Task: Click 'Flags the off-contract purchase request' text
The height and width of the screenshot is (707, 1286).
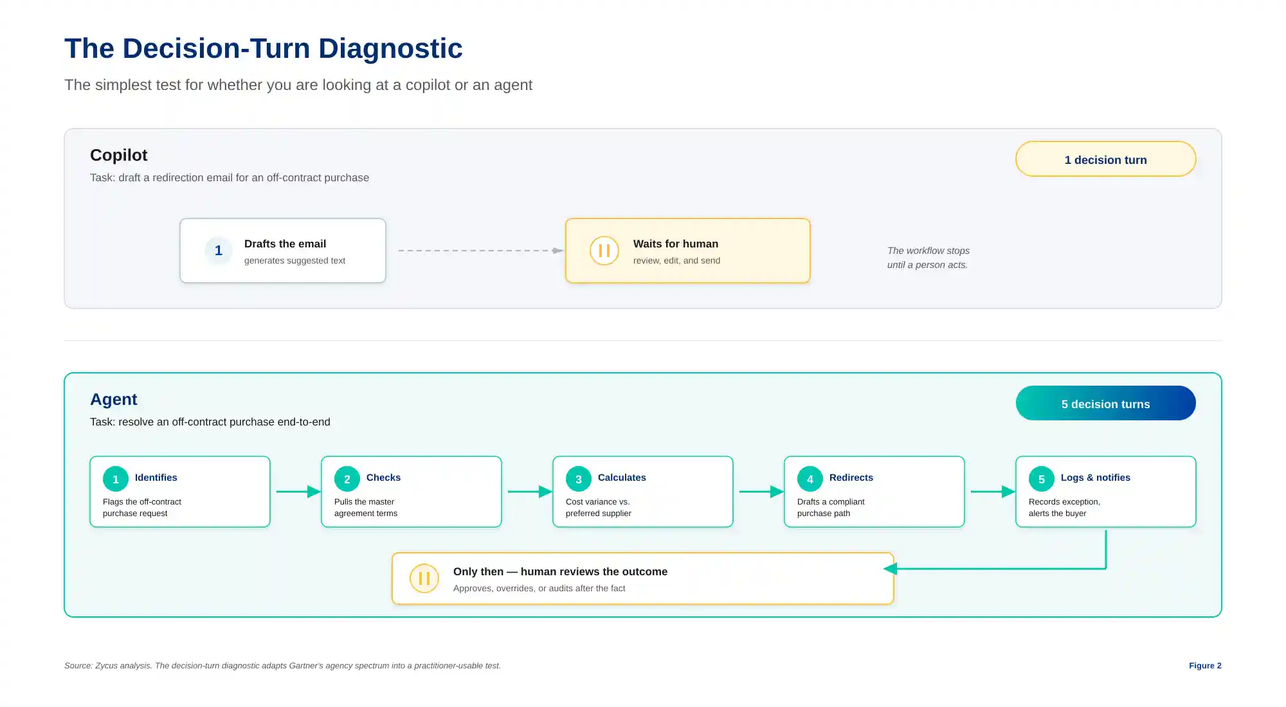Action: coord(142,507)
